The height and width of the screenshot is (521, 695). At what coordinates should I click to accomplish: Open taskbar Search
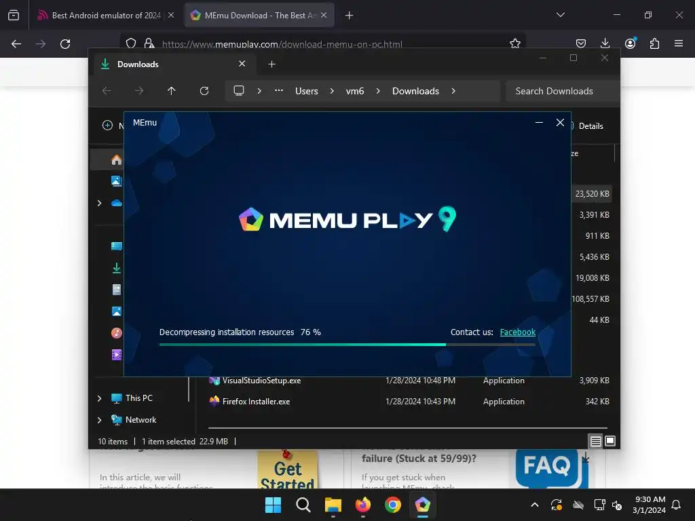coord(303,505)
